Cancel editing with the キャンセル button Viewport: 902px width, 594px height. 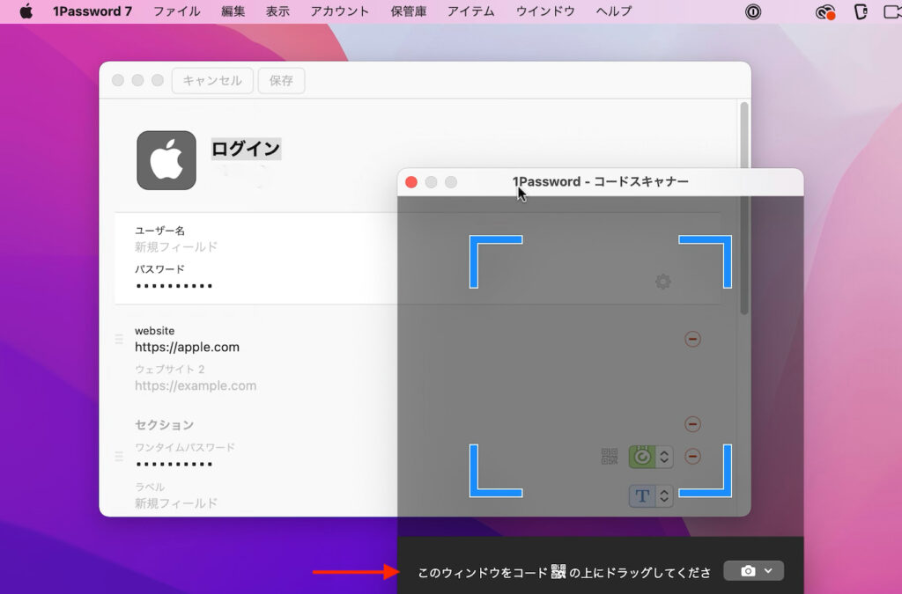(211, 80)
